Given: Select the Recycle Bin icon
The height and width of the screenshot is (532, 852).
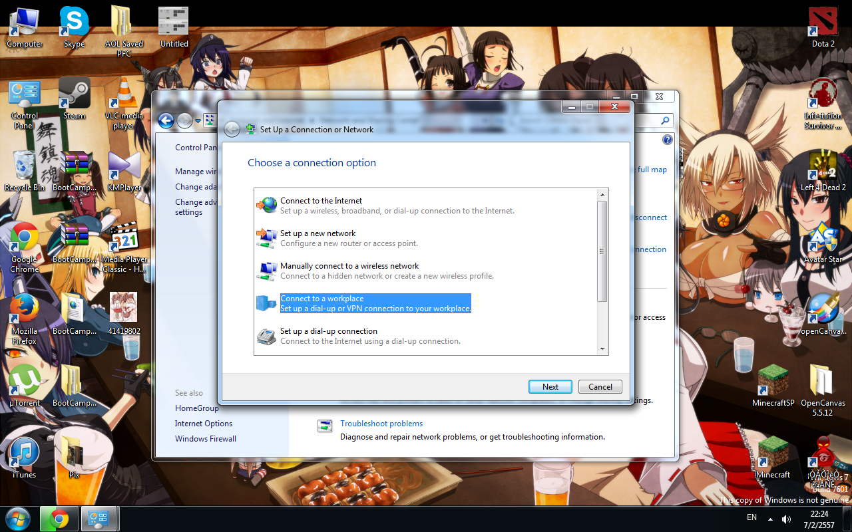Looking at the screenshot, I should (25, 171).
